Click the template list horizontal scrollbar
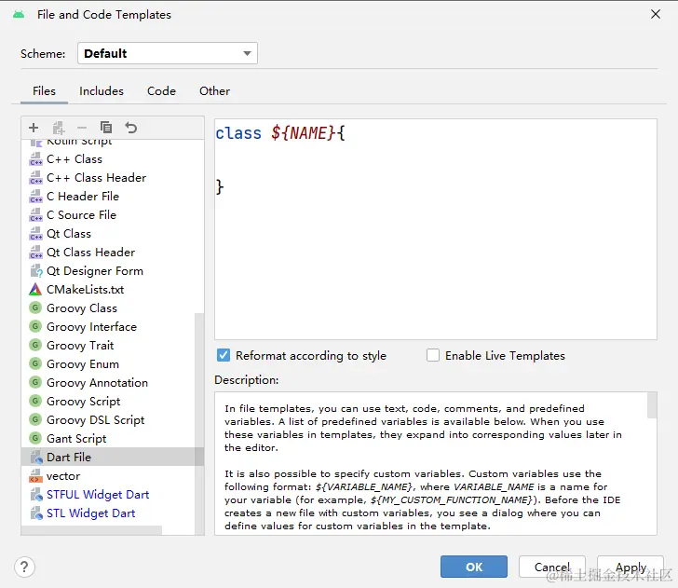Image resolution: width=678 pixels, height=588 pixels. point(91,530)
